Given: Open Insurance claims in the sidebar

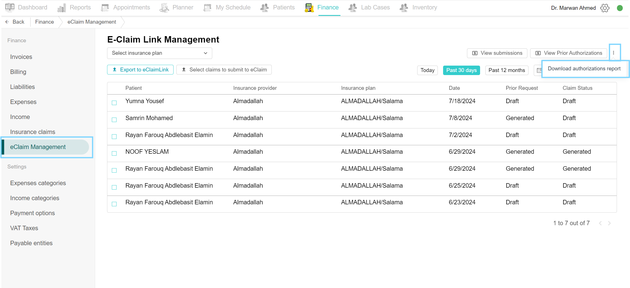Looking at the screenshot, I should (33, 132).
